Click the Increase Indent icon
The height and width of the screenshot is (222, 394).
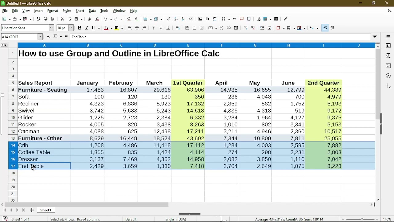[x=262, y=28]
